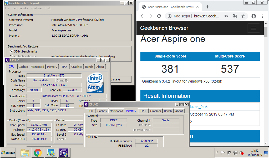Image resolution: width=269 pixels, height=158 pixels.
Task: Open the Purchase menu in Geekbench
Action: point(37,8)
